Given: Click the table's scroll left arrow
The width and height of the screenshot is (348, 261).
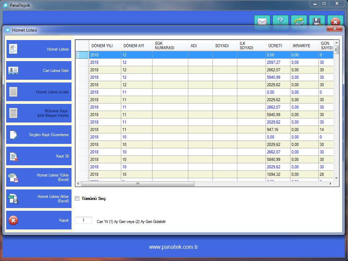Looking at the screenshot, I should coord(78,184).
